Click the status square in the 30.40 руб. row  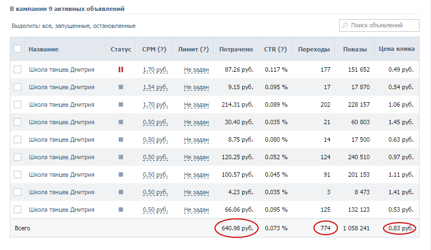coord(121,122)
